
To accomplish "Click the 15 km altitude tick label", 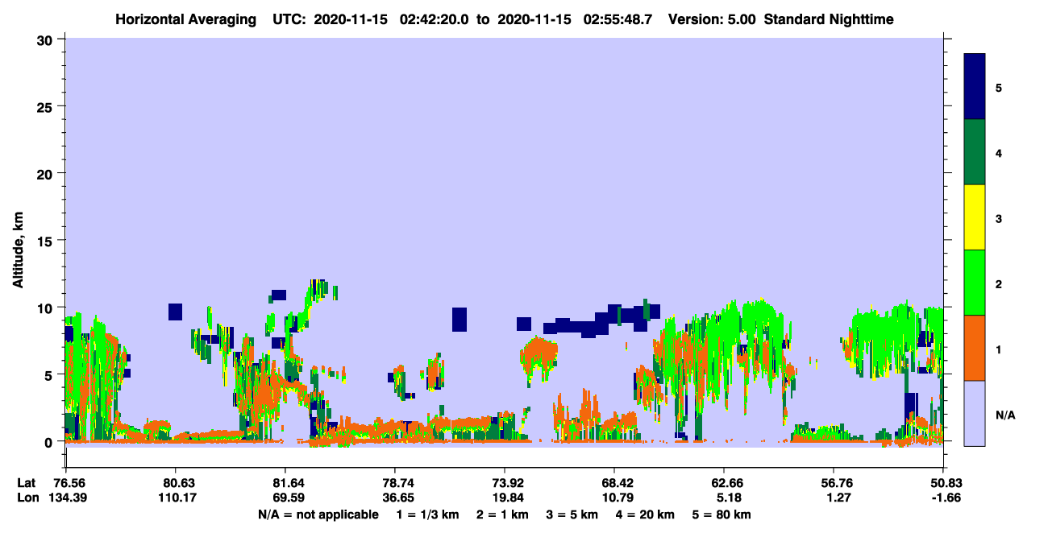I will pos(47,241).
